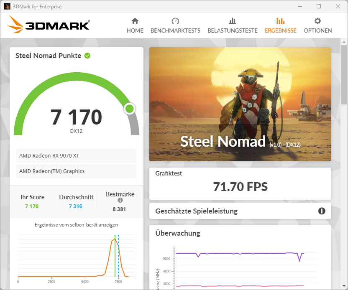Screen dimensions: 348x290
Task: Click the 7500 axis label in the distribution chart
Action: 118,282
